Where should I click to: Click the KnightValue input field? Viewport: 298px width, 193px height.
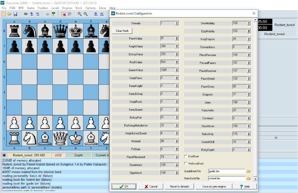pyautogui.click(x=167, y=46)
